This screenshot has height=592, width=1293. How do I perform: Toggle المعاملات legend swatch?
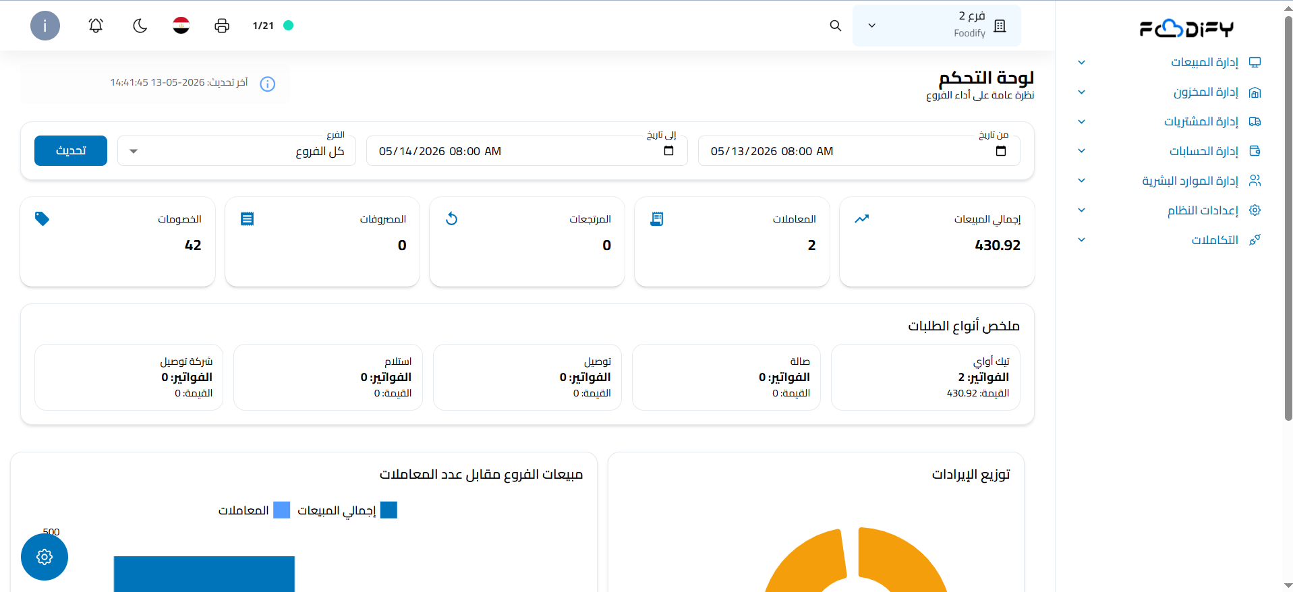point(281,510)
